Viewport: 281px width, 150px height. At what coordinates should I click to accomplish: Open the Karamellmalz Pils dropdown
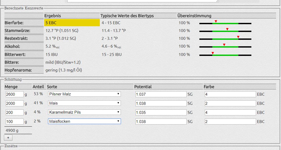click(84, 112)
